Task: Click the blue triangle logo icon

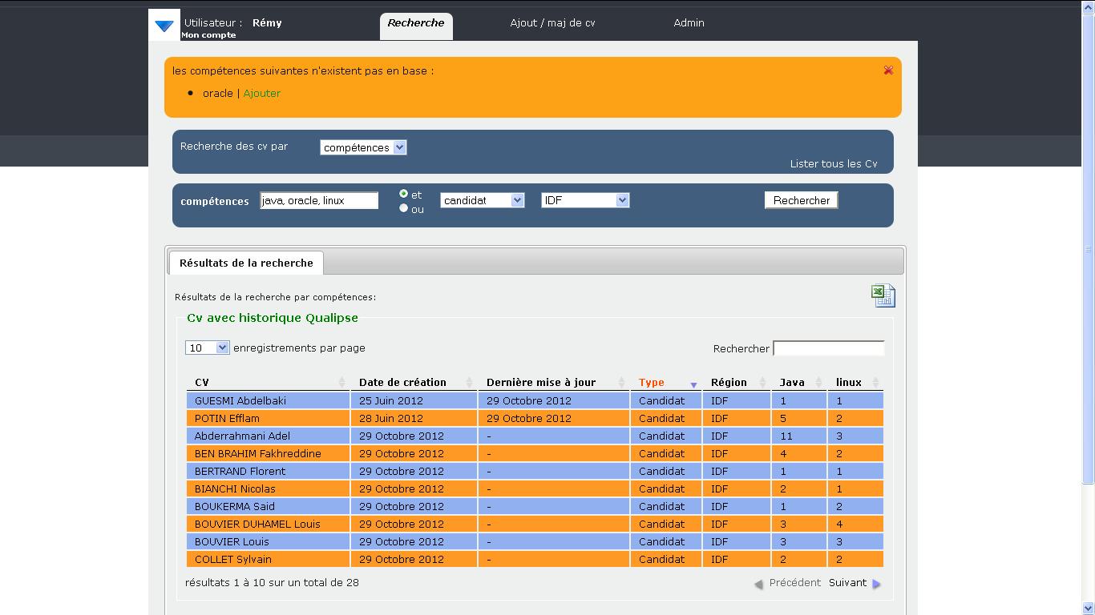Action: pyautogui.click(x=164, y=26)
